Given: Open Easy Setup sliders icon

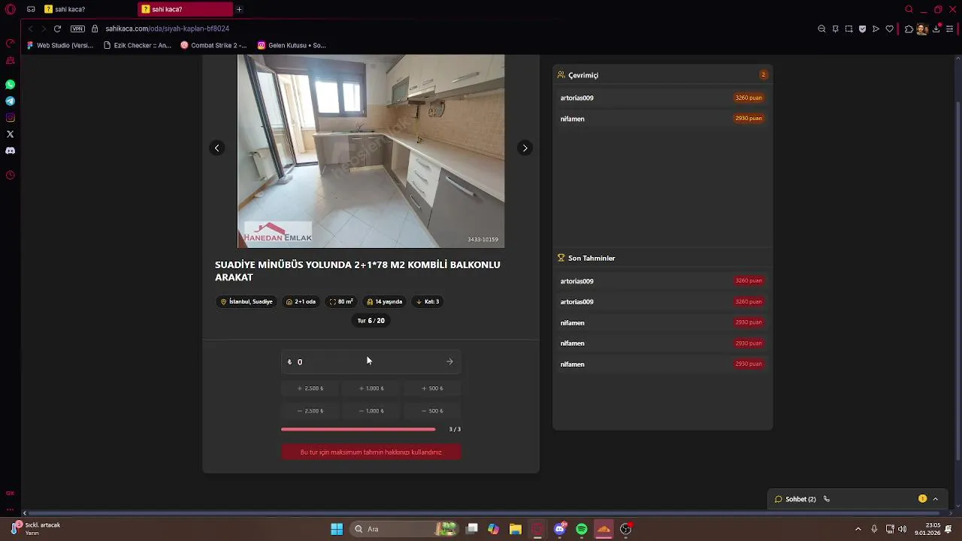Looking at the screenshot, I should 950,29.
